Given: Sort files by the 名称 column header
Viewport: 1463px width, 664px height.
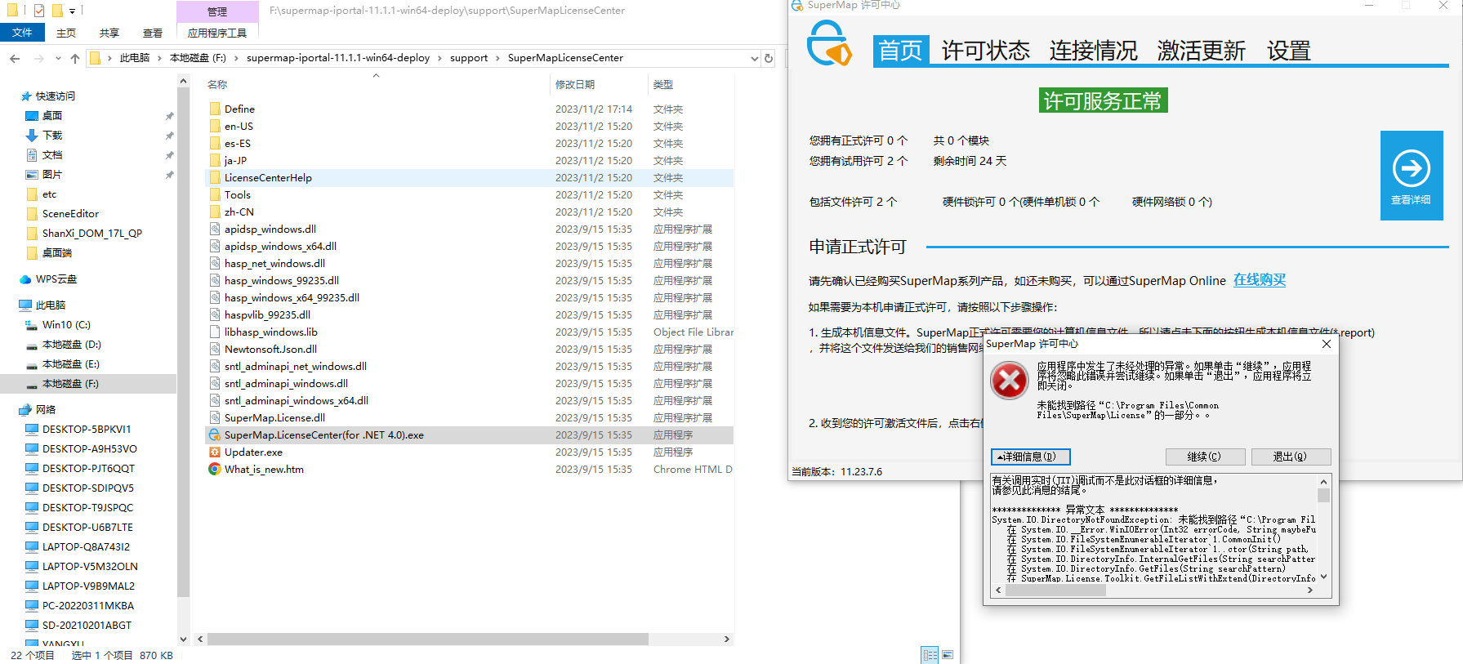Looking at the screenshot, I should [x=217, y=84].
